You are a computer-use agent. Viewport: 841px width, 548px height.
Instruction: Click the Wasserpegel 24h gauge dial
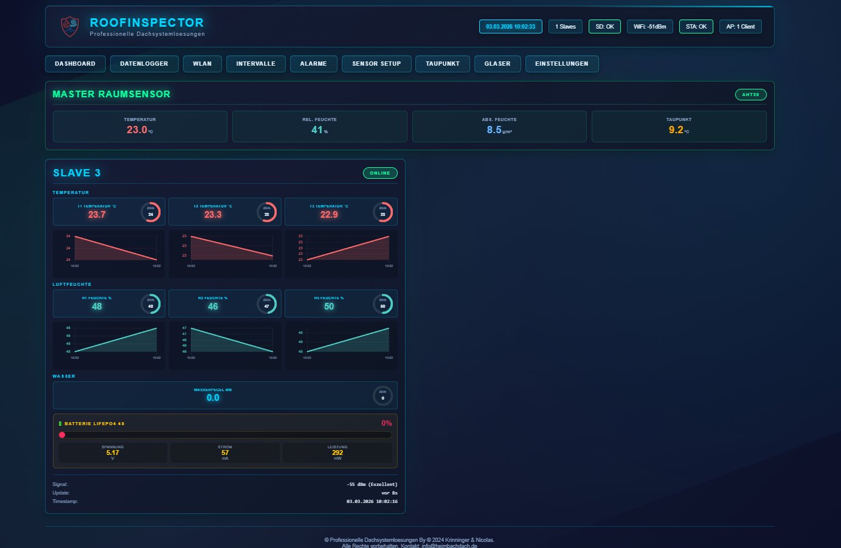point(383,395)
